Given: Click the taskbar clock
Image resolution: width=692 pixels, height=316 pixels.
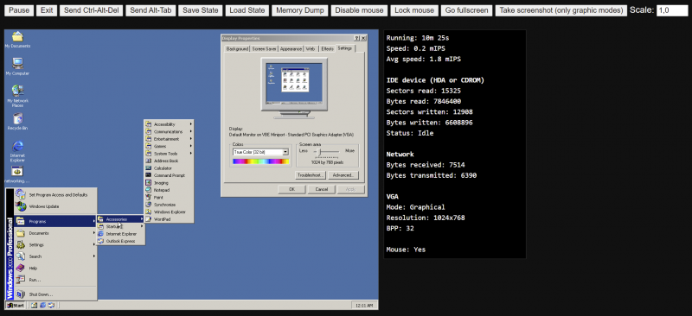Looking at the screenshot, I should coord(364,305).
